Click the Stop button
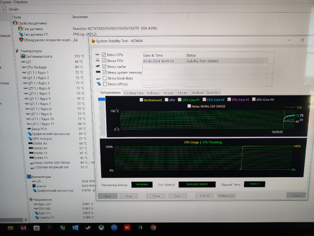 click(x=129, y=196)
